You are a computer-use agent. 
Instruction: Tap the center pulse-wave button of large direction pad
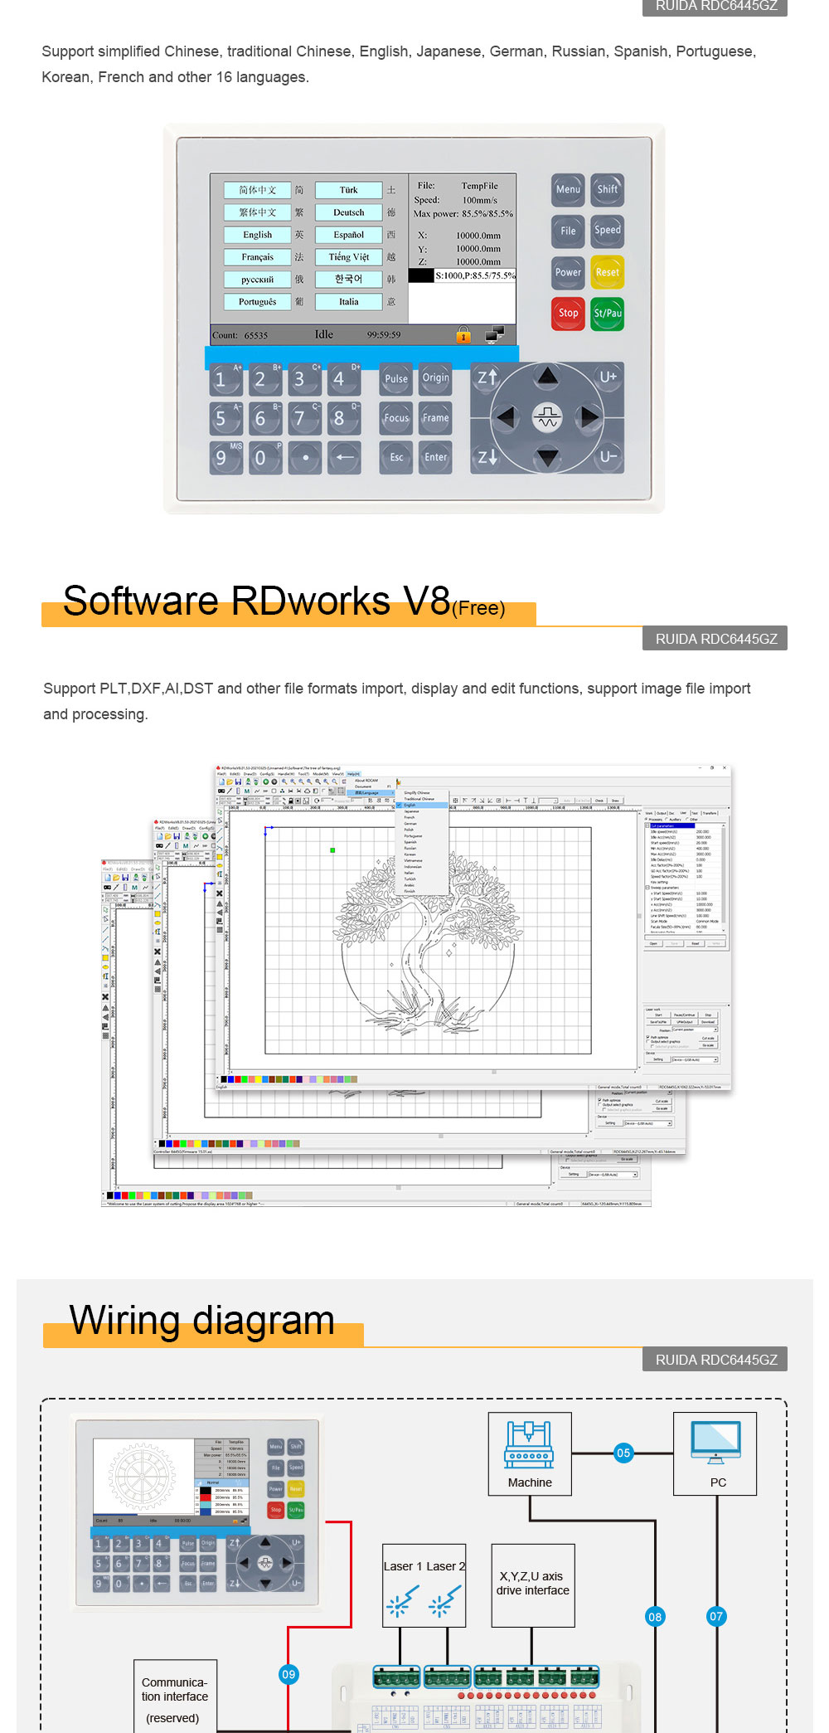[547, 417]
